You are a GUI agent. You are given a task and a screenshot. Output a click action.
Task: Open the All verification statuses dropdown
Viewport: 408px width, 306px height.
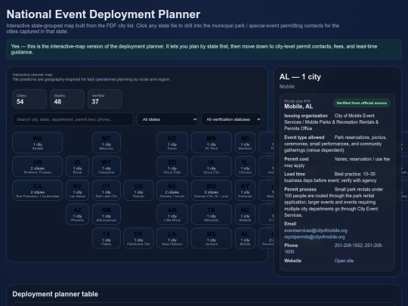231,119
